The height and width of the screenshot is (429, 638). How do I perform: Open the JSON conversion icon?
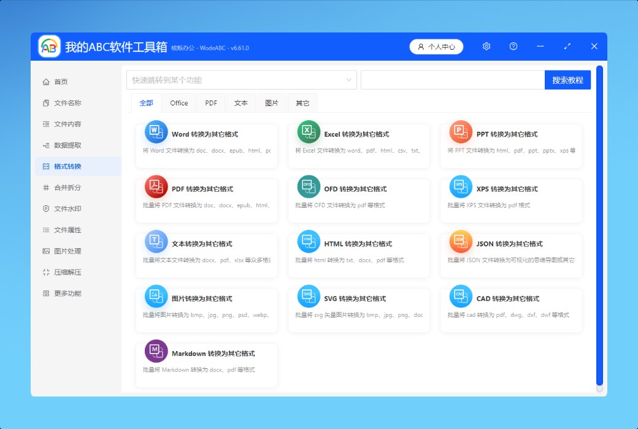pos(461,241)
